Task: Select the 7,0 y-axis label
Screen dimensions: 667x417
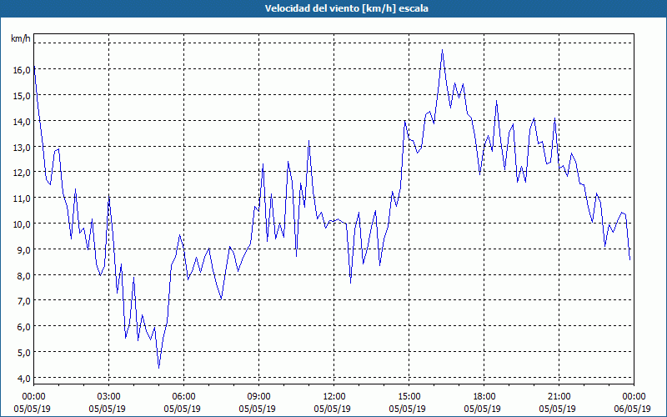Action: (x=24, y=301)
